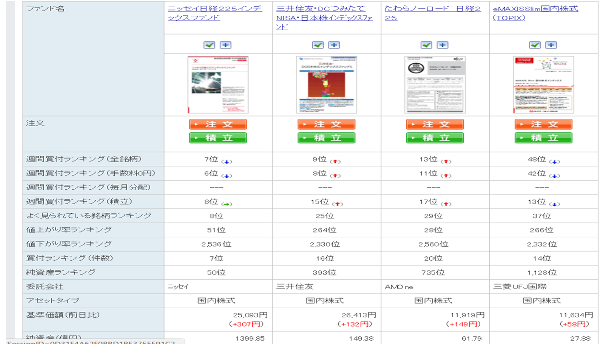Viewport: 614px width, 345px height.
Task: Click the 11,919円 price value
Action: tap(468, 315)
